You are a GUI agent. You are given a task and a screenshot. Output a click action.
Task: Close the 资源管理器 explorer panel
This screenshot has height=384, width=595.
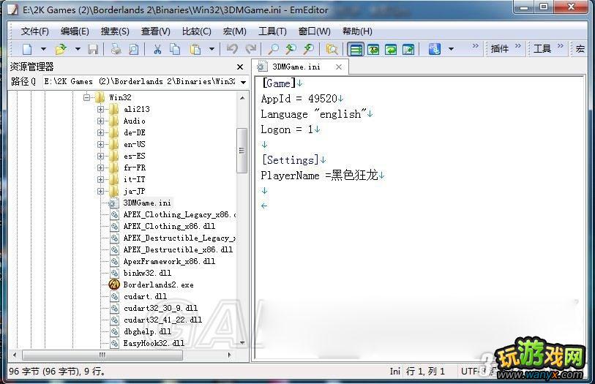pyautogui.click(x=240, y=67)
